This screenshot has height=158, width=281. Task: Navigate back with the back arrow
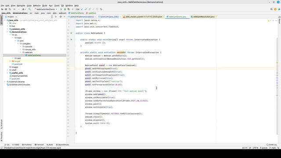pyautogui.click(x=14, y=9)
